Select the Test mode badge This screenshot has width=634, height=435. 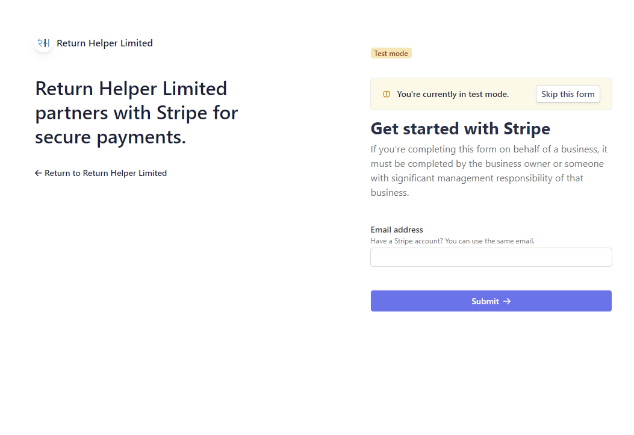391,53
